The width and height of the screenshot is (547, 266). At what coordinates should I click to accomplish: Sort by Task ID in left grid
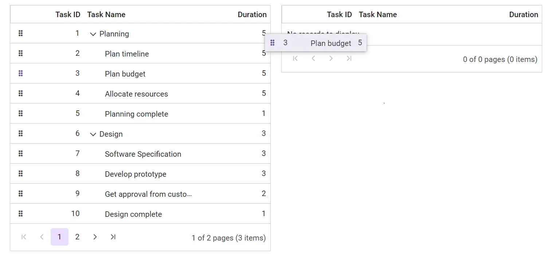tap(68, 15)
